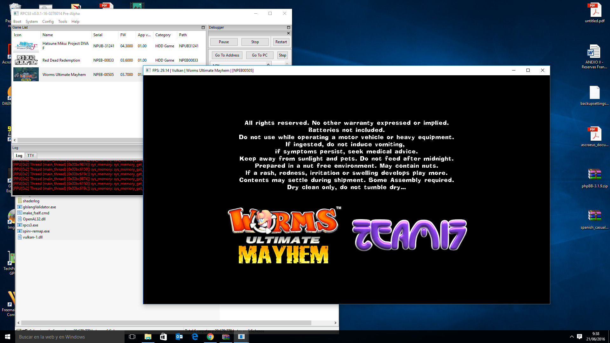Select Red Dead Redemption game icon
This screenshot has width=610, height=343.
tap(26, 60)
